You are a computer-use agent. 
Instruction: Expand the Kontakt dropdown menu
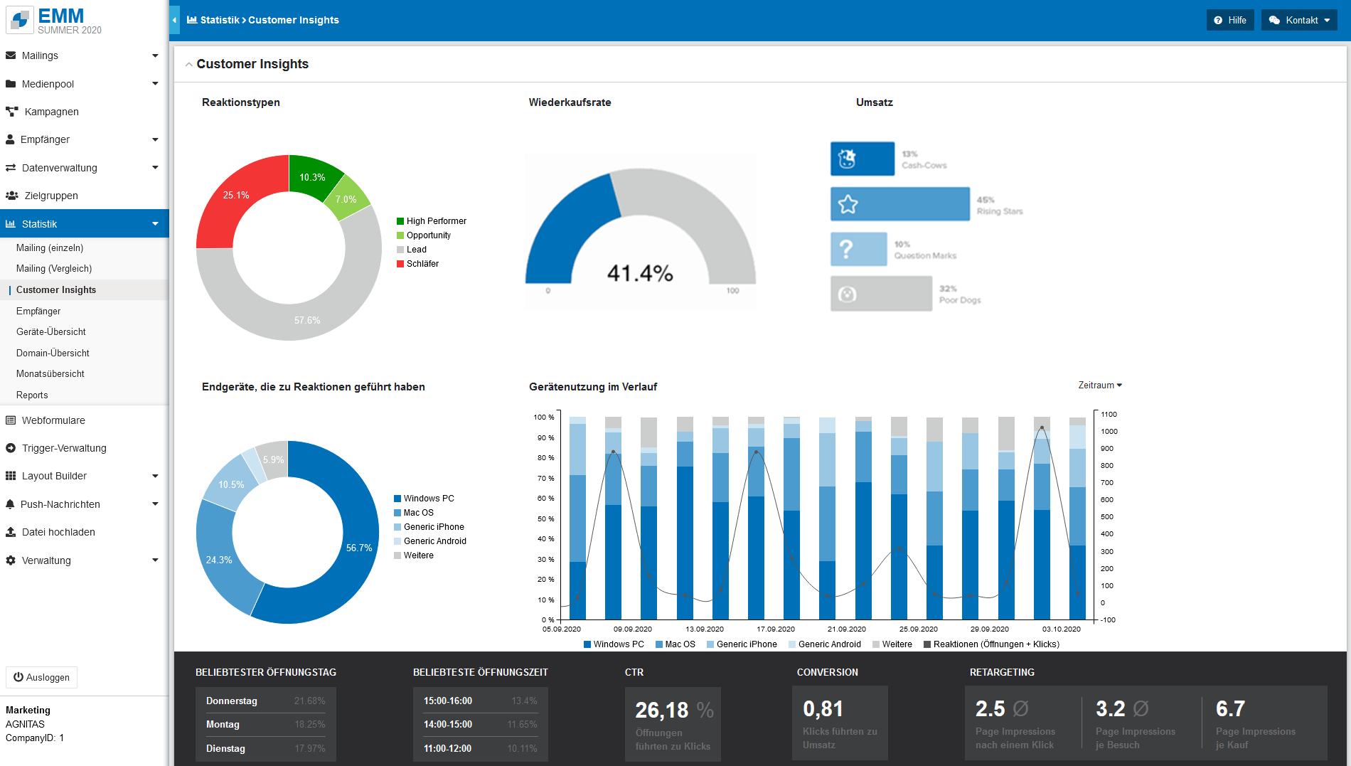pyautogui.click(x=1299, y=20)
